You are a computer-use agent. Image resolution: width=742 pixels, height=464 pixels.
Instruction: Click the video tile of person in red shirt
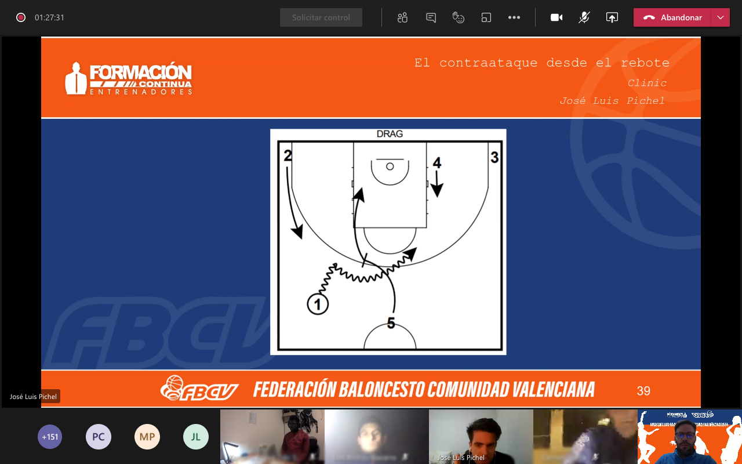[x=272, y=437]
